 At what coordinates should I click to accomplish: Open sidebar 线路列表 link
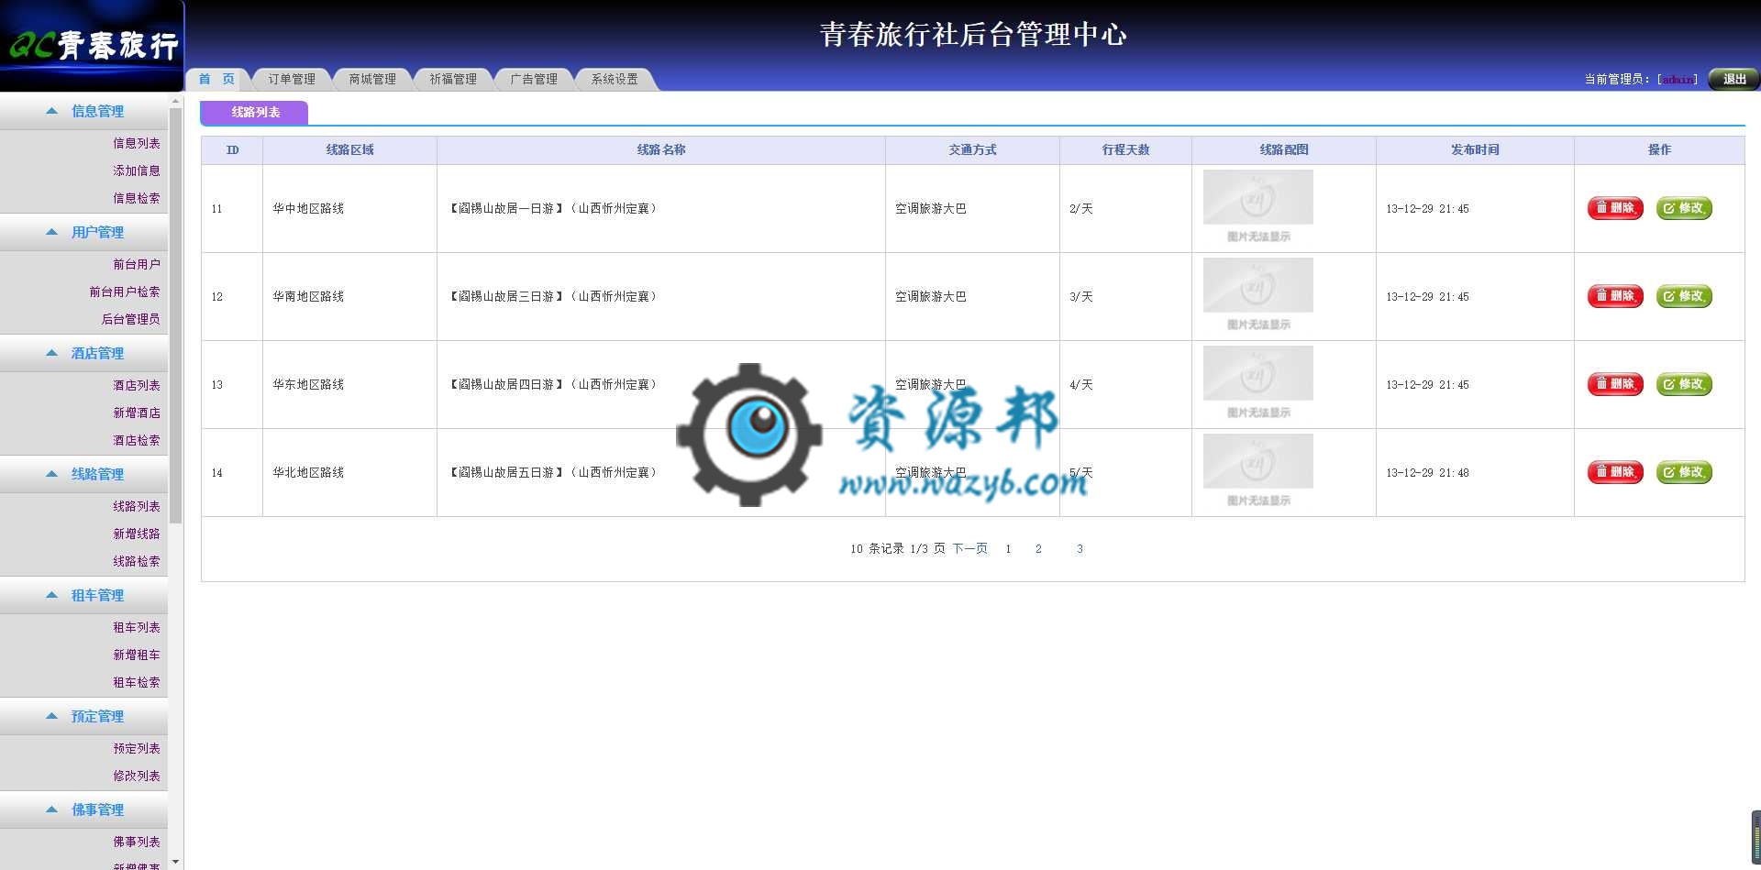pos(137,506)
